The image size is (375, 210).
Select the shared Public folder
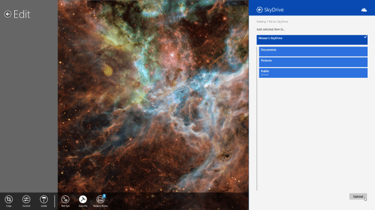[x=313, y=73]
